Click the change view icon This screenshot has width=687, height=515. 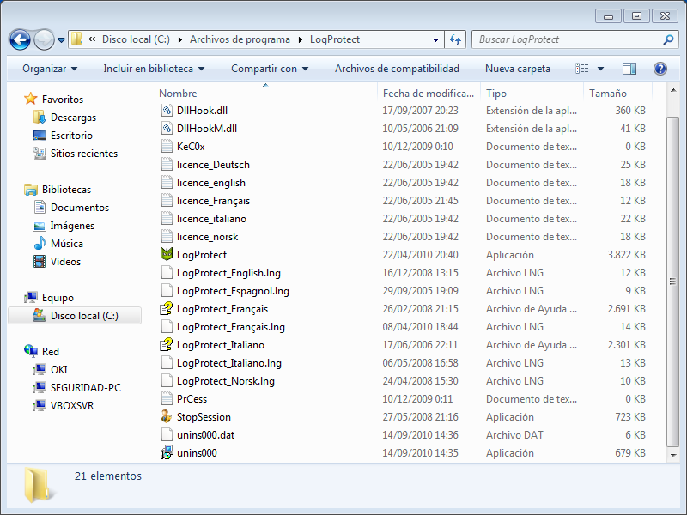(582, 69)
